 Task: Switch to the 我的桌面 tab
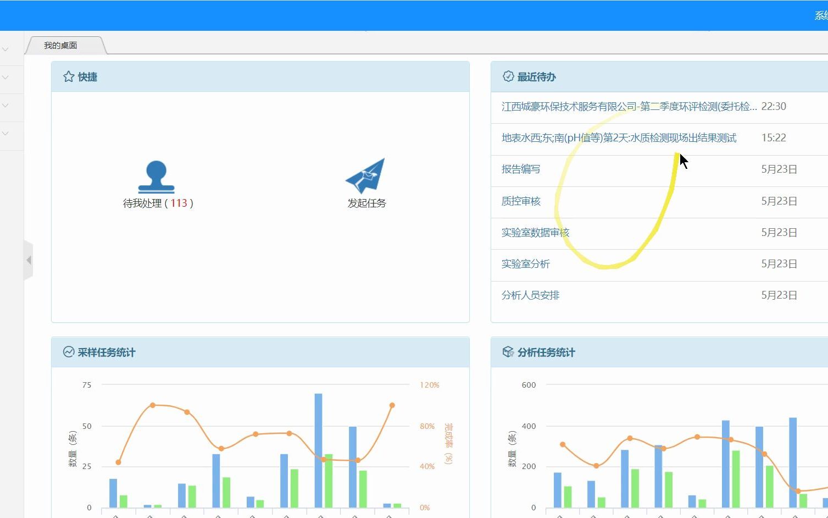pyautogui.click(x=60, y=45)
